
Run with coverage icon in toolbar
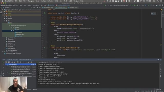pyautogui.click(x=137, y=5)
